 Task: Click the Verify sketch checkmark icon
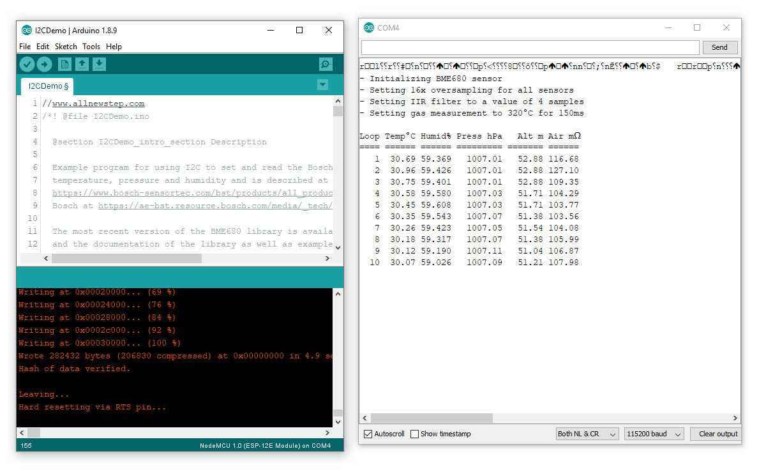(x=27, y=64)
